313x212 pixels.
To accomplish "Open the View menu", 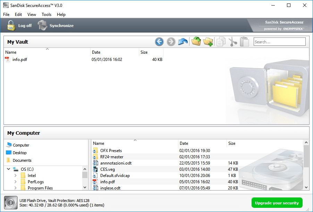I will point(32,14).
